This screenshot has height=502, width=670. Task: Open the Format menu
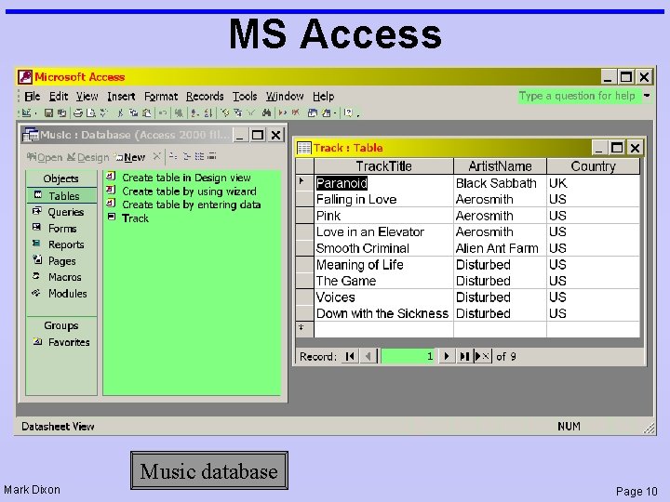161,97
